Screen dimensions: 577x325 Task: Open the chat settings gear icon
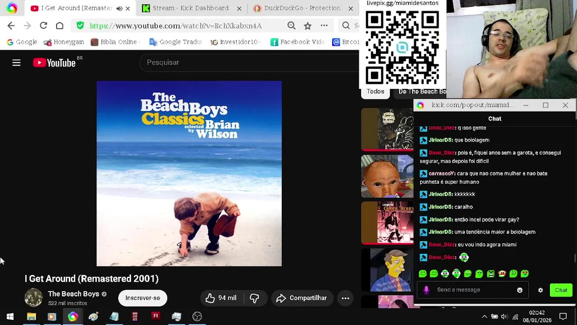[540, 290]
